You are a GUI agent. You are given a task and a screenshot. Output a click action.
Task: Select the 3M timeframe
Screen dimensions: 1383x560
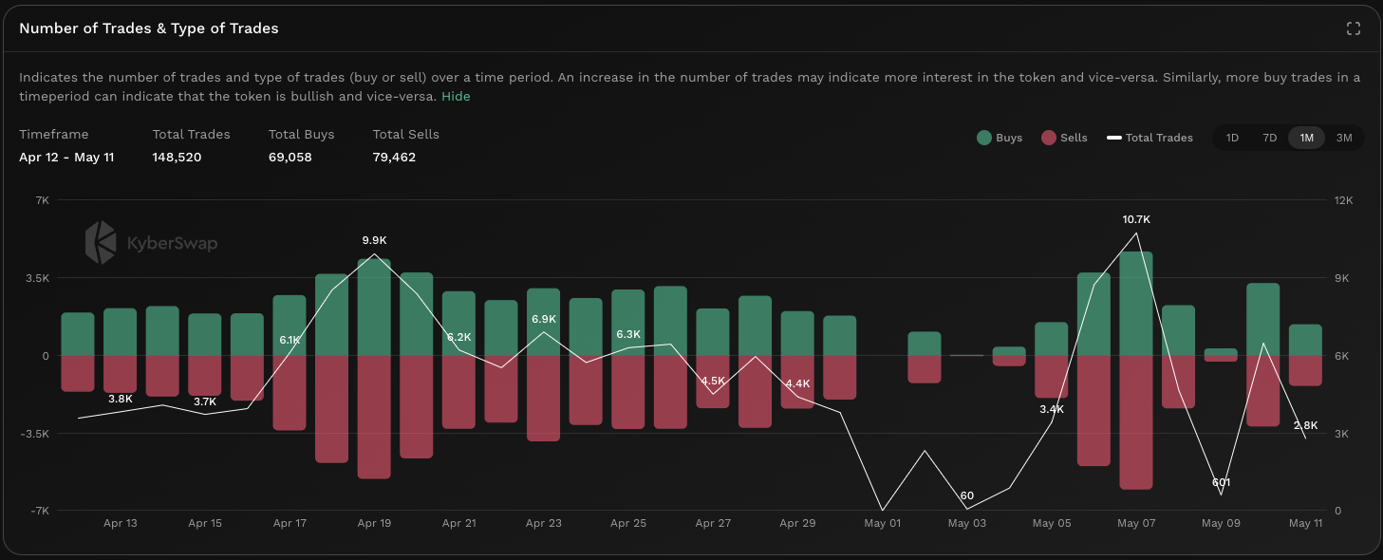1344,138
